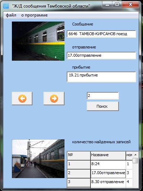The width and height of the screenshot is (143, 191).
Task: Click the orange right arrow button
Action: point(54,98)
